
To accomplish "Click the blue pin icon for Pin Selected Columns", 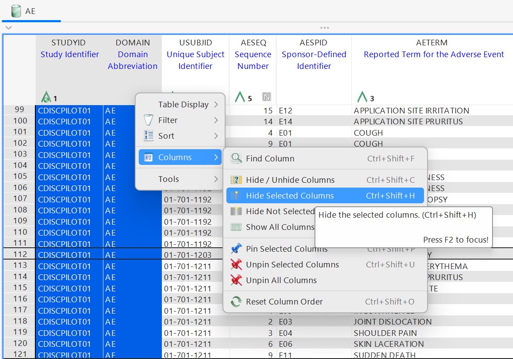I will [236, 249].
